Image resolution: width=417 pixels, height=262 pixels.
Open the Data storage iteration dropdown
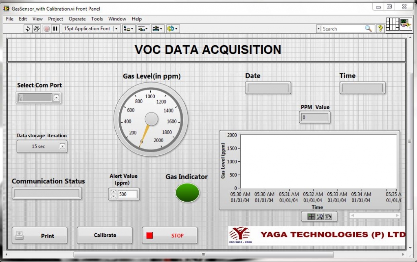(62, 146)
